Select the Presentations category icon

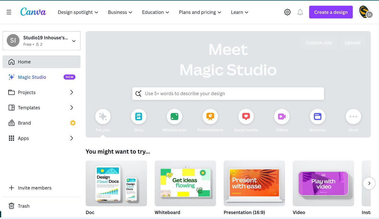click(210, 117)
